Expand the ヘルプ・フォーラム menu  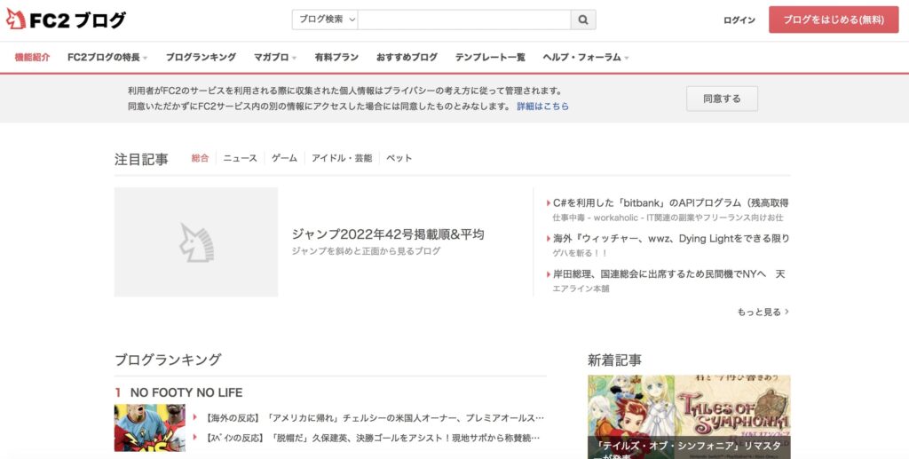[586, 58]
